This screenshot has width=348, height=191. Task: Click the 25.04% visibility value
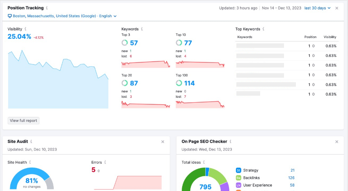19,36
